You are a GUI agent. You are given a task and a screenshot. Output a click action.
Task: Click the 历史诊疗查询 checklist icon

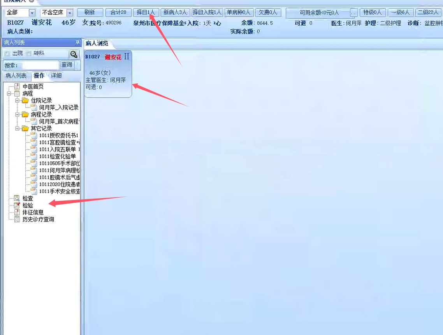[17, 219]
